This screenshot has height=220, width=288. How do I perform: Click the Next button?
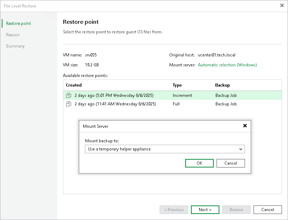[x=205, y=210]
